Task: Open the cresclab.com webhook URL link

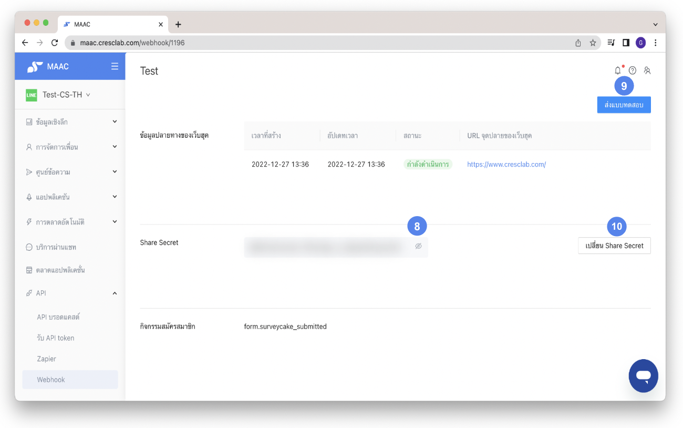Action: [x=506, y=165]
